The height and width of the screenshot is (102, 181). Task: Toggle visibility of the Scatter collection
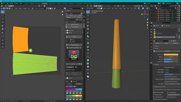click(x=177, y=8)
